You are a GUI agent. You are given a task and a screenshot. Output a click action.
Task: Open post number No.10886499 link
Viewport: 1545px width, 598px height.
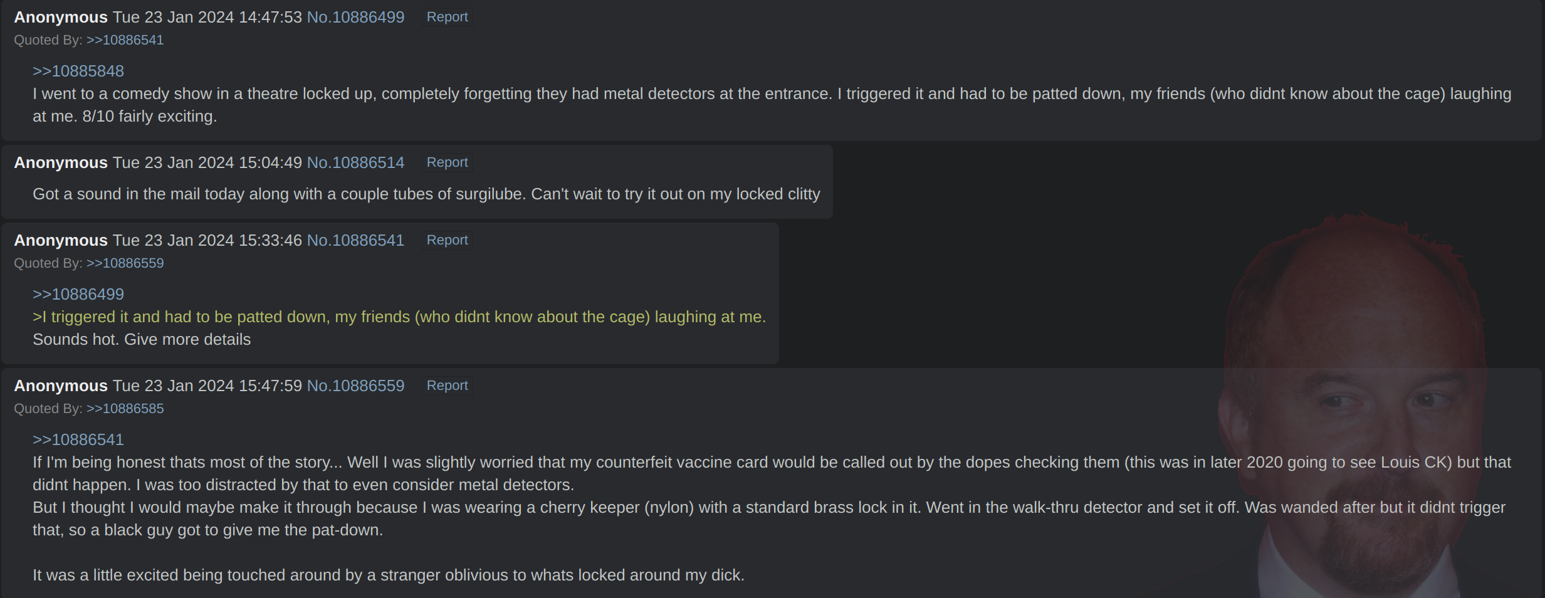[x=355, y=17]
